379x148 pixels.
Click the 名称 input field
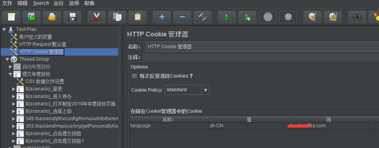pos(262,47)
